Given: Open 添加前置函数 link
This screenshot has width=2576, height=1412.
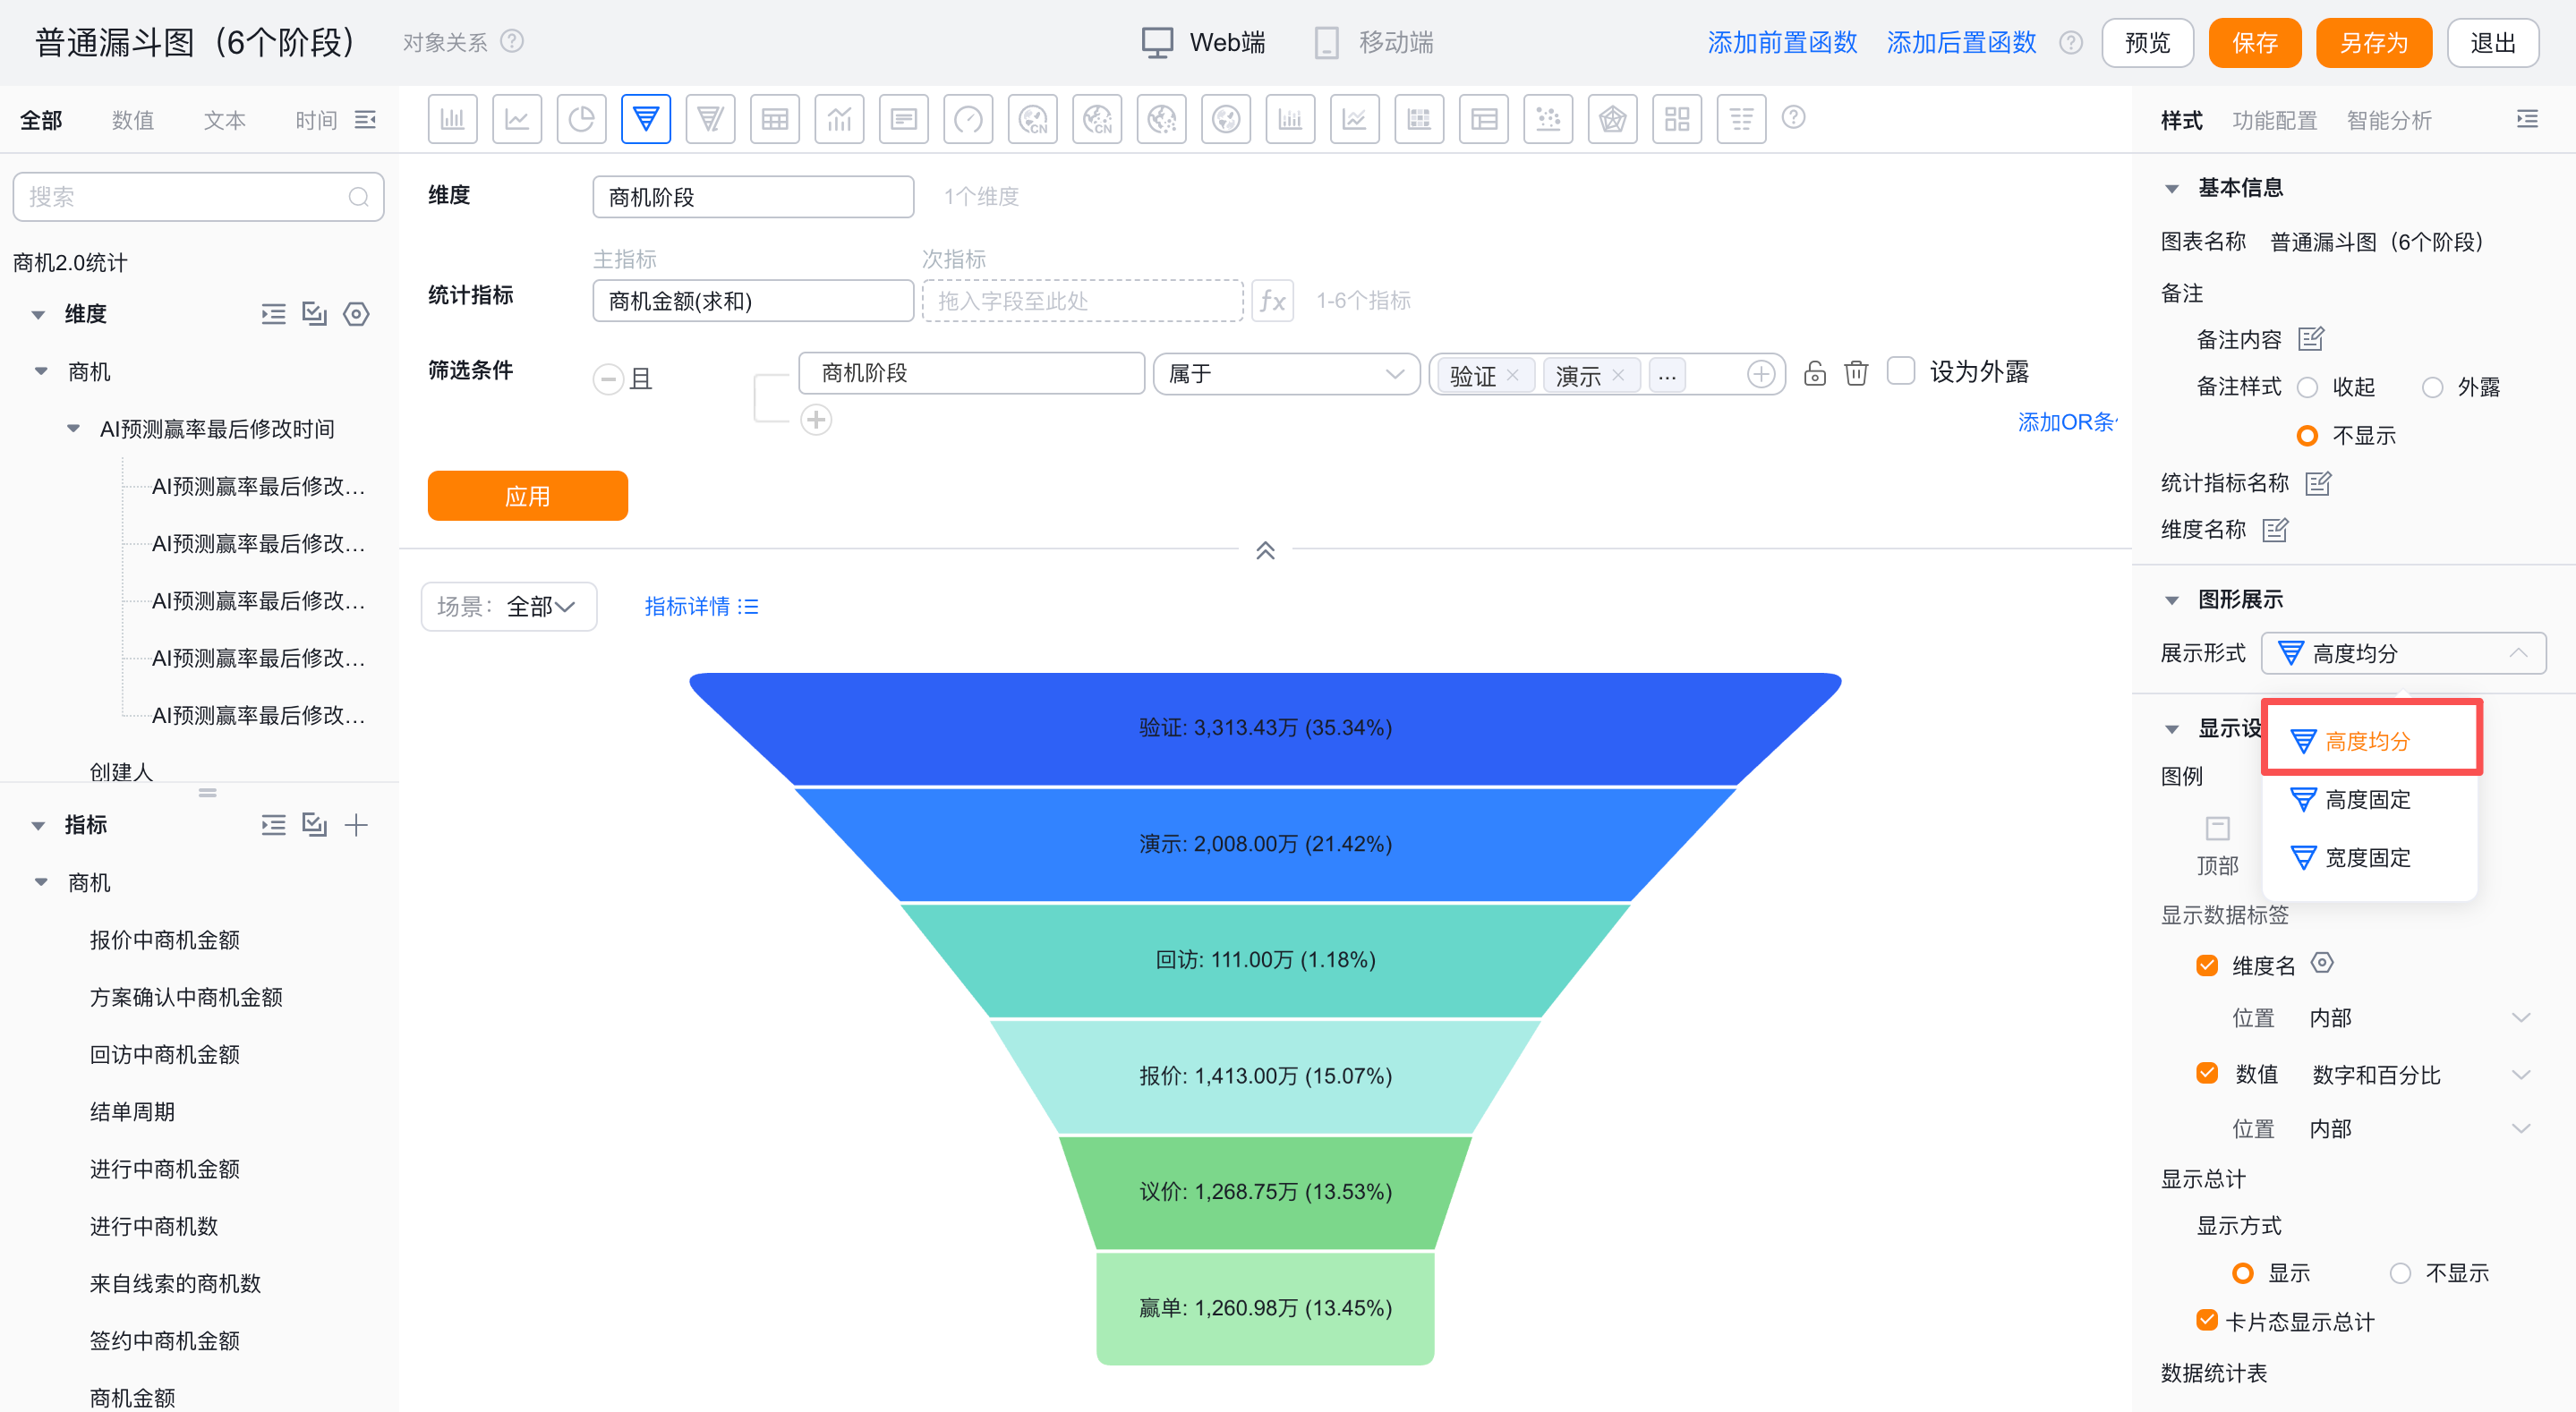Looking at the screenshot, I should pos(1782,43).
